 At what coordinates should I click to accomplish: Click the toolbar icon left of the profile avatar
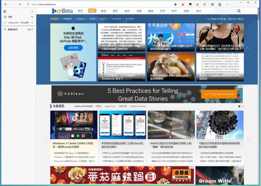(x=212, y=4)
